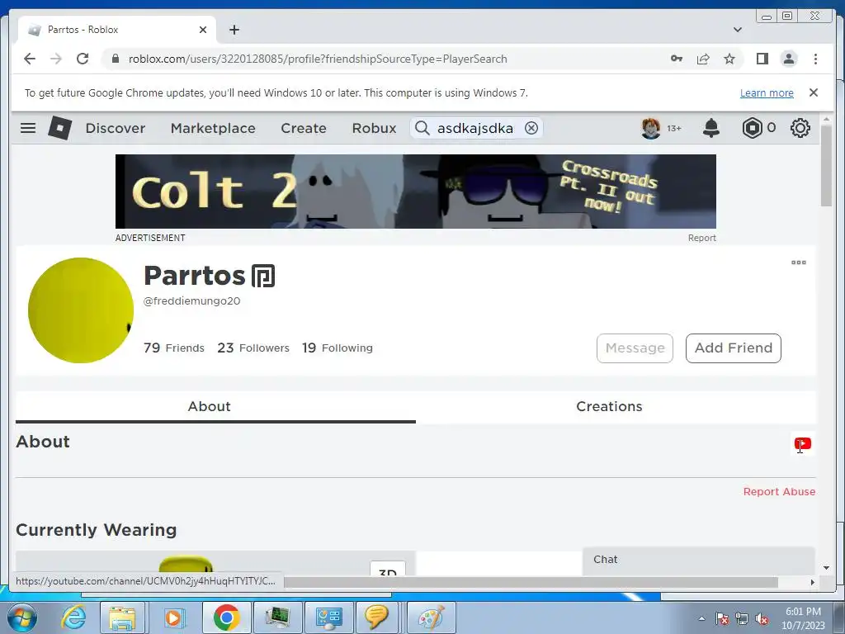Click the Add Friend button

(733, 348)
